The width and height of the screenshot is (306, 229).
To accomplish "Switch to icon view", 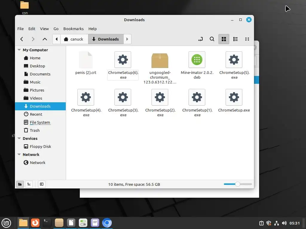I will [x=224, y=39].
